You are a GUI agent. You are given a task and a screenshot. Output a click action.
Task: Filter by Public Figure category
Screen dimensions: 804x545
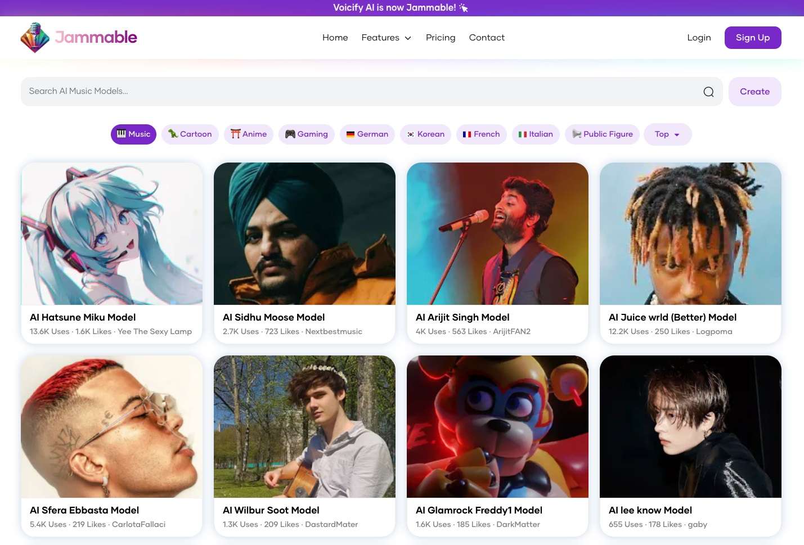tap(603, 134)
